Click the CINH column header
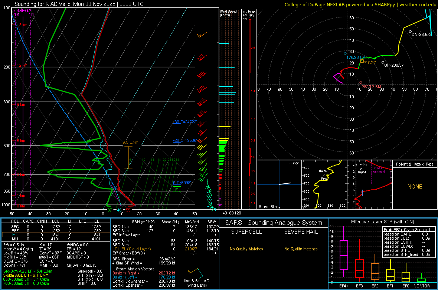Screen dimensions: 438x290 (42, 221)
